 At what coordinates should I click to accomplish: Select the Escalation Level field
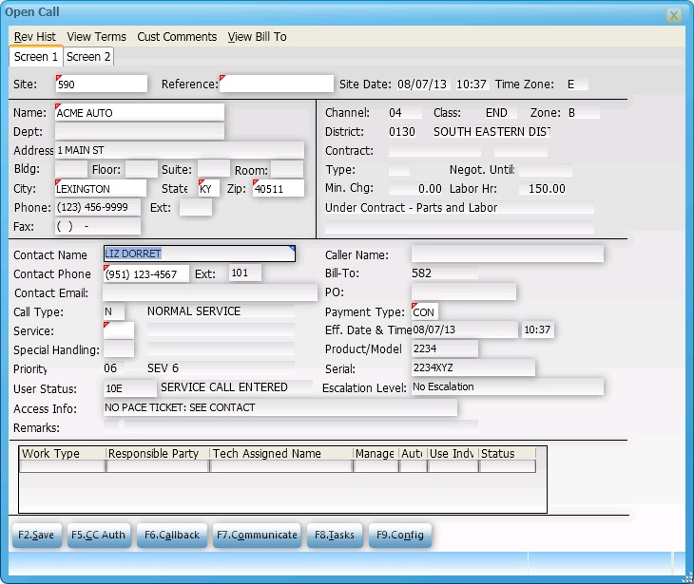click(507, 387)
